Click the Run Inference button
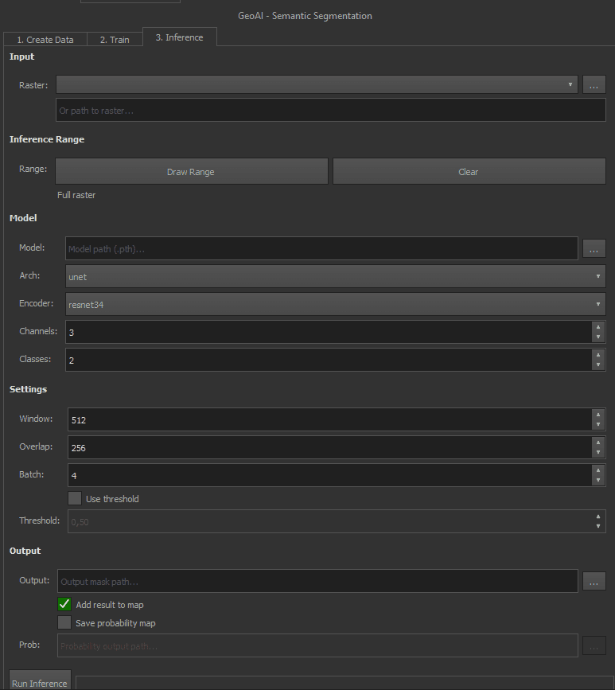The image size is (615, 690). tap(40, 680)
